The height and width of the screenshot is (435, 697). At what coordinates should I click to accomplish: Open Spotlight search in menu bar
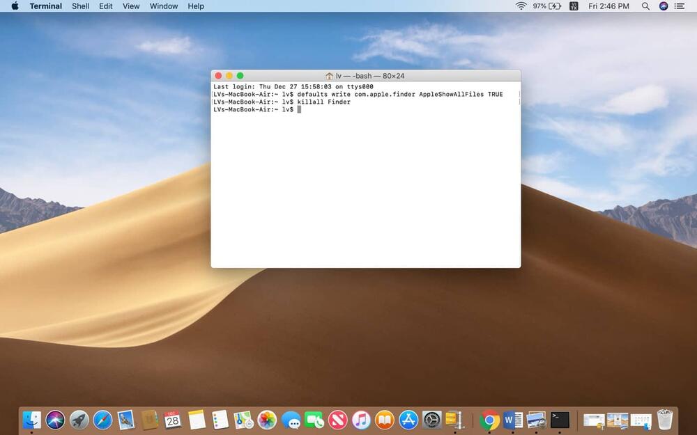pyautogui.click(x=645, y=6)
